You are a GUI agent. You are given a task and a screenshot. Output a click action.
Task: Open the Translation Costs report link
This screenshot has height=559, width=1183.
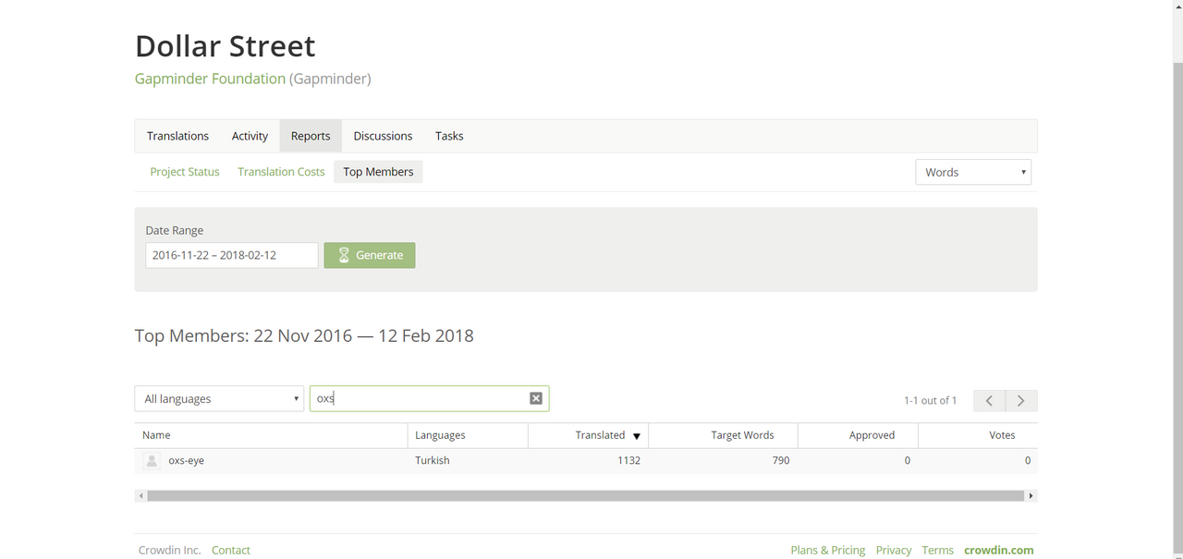[281, 172]
